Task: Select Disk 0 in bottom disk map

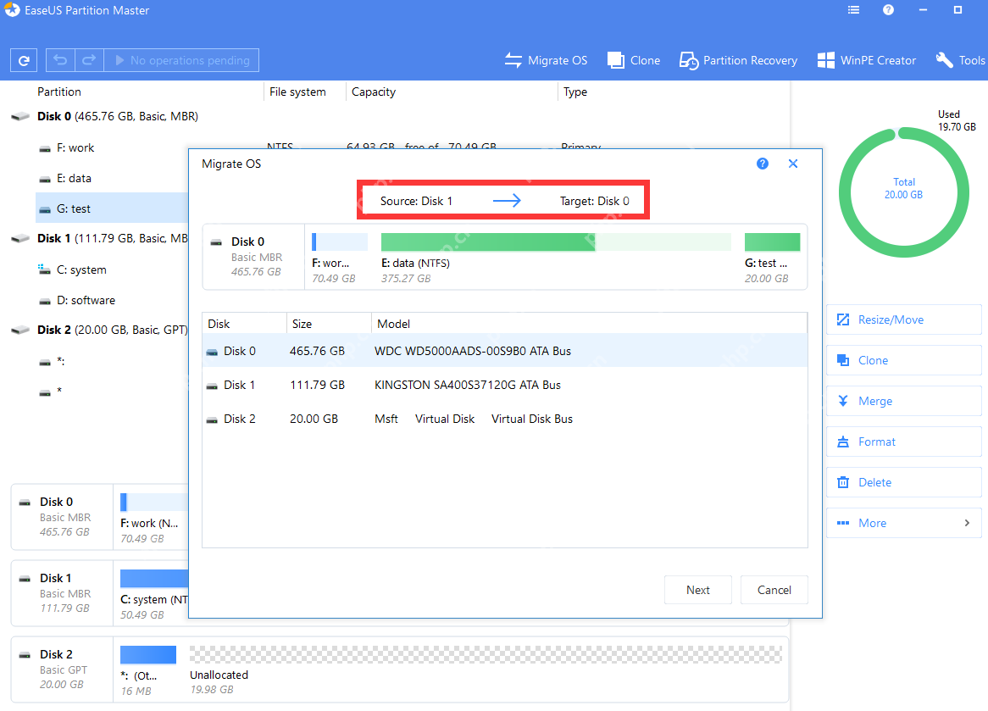Action: coord(63,517)
